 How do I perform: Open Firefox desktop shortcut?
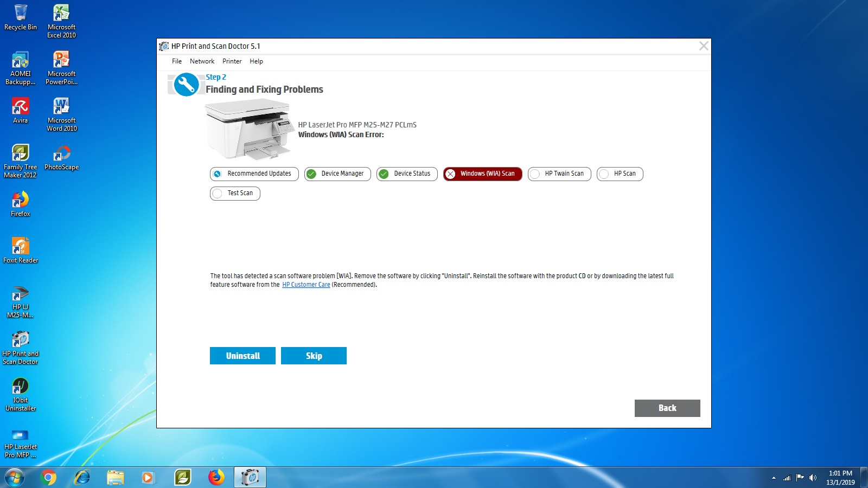tap(21, 203)
